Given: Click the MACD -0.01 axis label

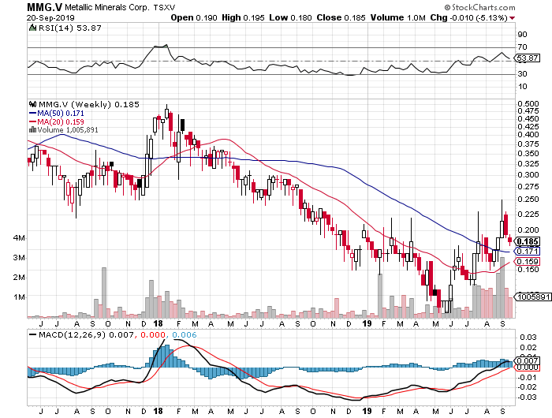Looking at the screenshot, I should [x=527, y=378].
